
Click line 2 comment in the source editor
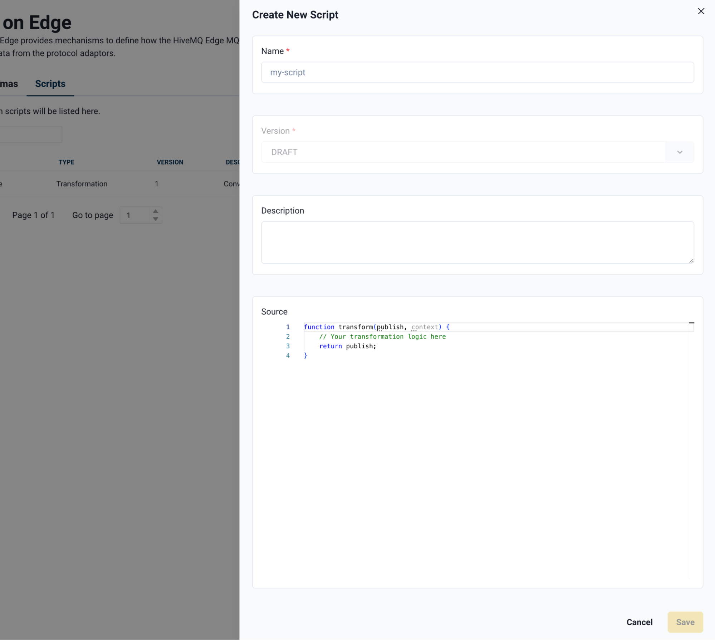[382, 336]
